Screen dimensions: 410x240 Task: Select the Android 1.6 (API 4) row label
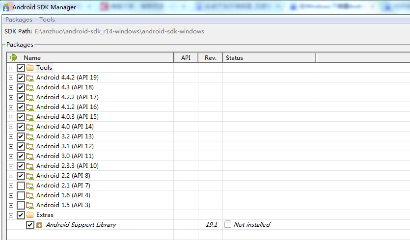[x=63, y=195]
